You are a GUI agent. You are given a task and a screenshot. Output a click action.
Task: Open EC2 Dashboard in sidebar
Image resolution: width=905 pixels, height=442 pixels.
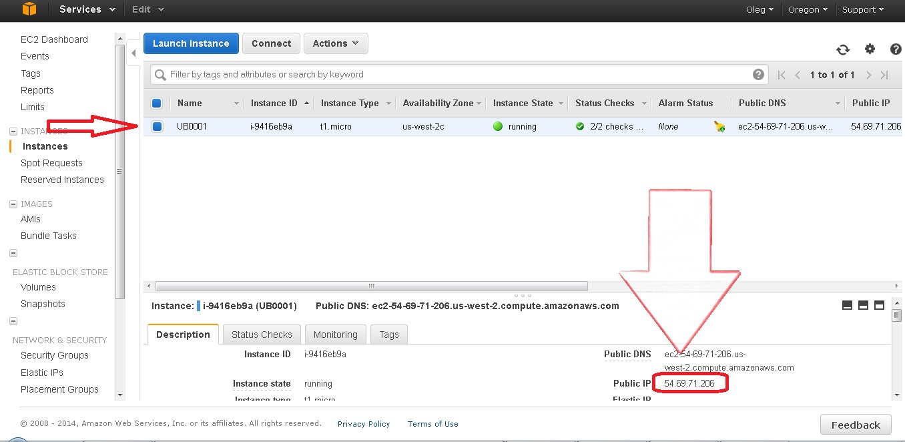pos(54,39)
